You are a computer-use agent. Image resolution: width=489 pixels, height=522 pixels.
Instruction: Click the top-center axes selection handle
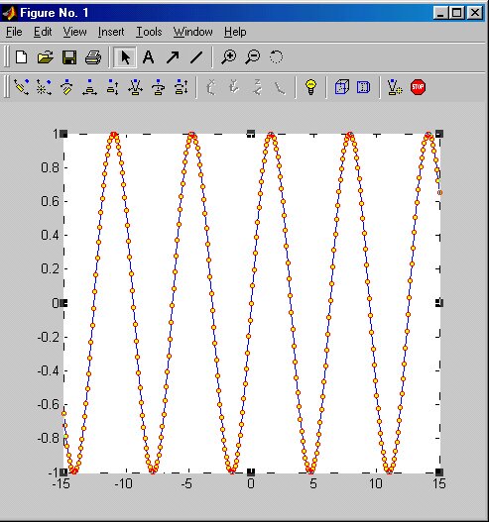pyautogui.click(x=251, y=134)
